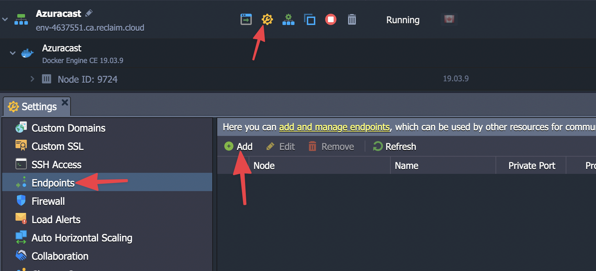Click the Remove endpoint button
This screenshot has width=596, height=271.
pyautogui.click(x=331, y=146)
